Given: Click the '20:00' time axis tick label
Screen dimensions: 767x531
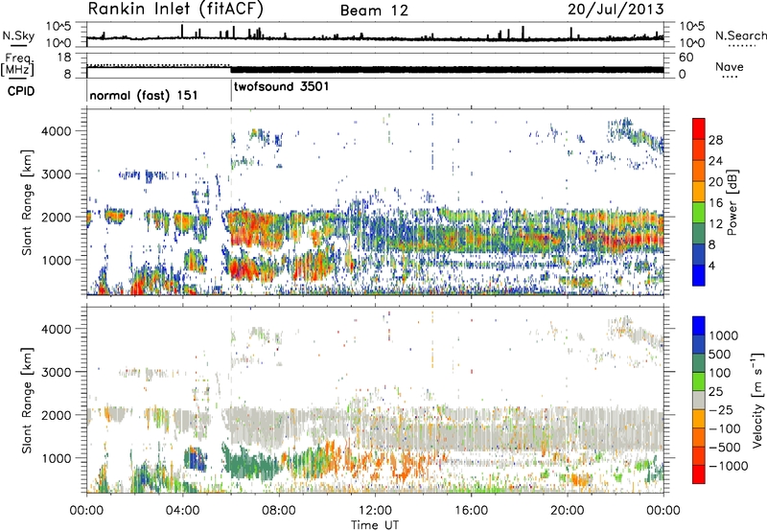Looking at the screenshot, I should 568,511.
